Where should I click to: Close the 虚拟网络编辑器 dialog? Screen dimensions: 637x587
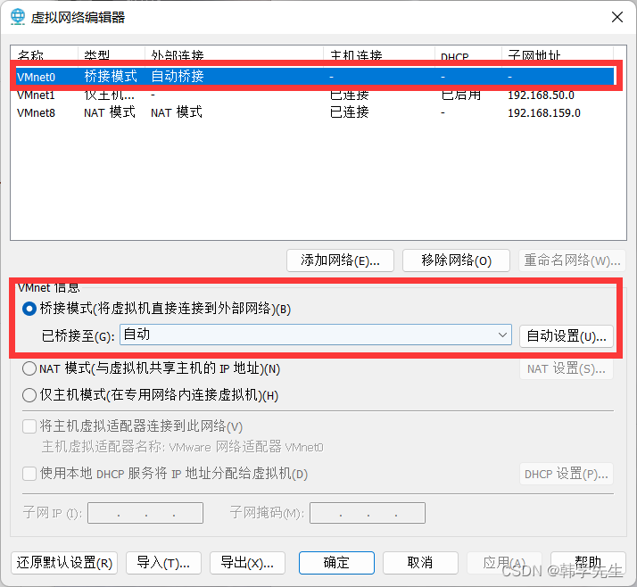tap(617, 17)
